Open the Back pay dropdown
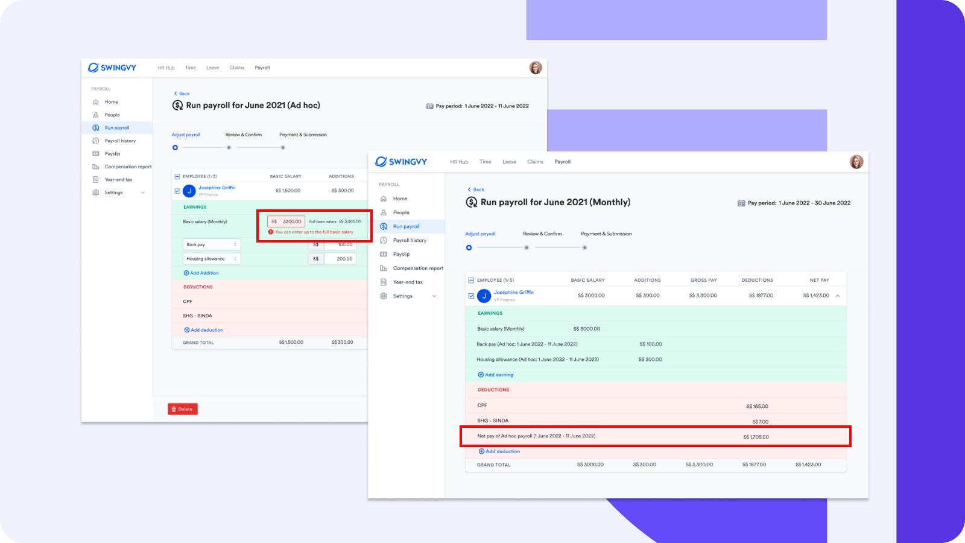The image size is (965, 543). point(211,244)
